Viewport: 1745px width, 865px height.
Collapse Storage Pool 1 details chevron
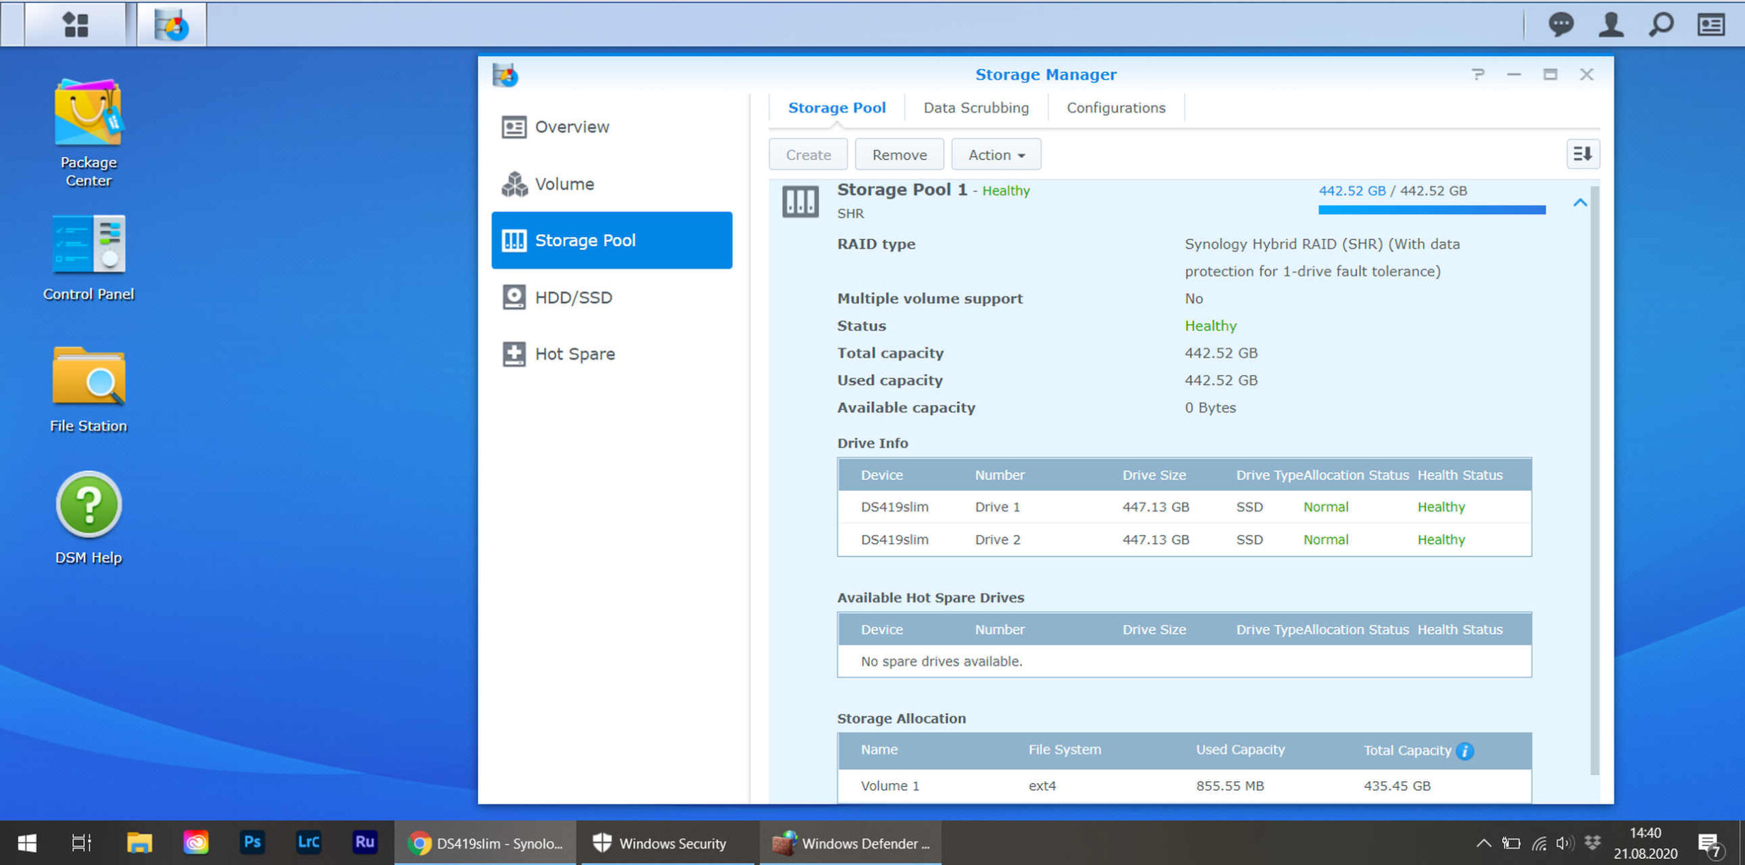[1579, 202]
